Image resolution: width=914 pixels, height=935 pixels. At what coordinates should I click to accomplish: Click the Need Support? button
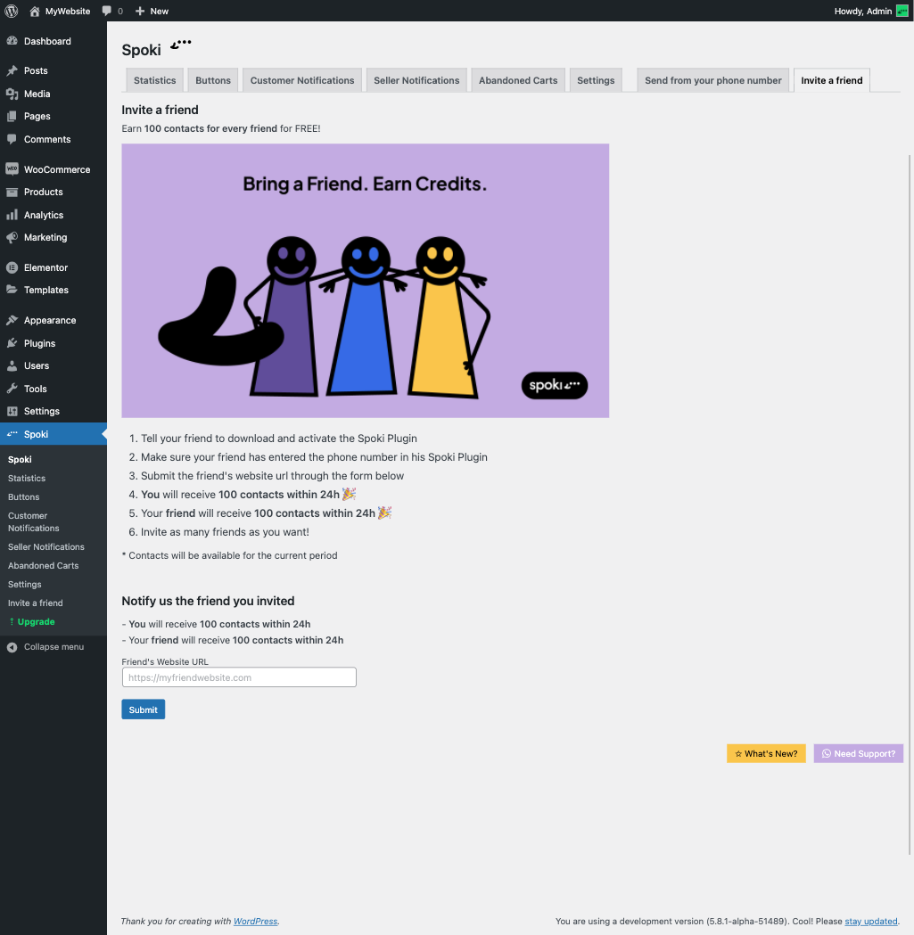[x=859, y=754]
